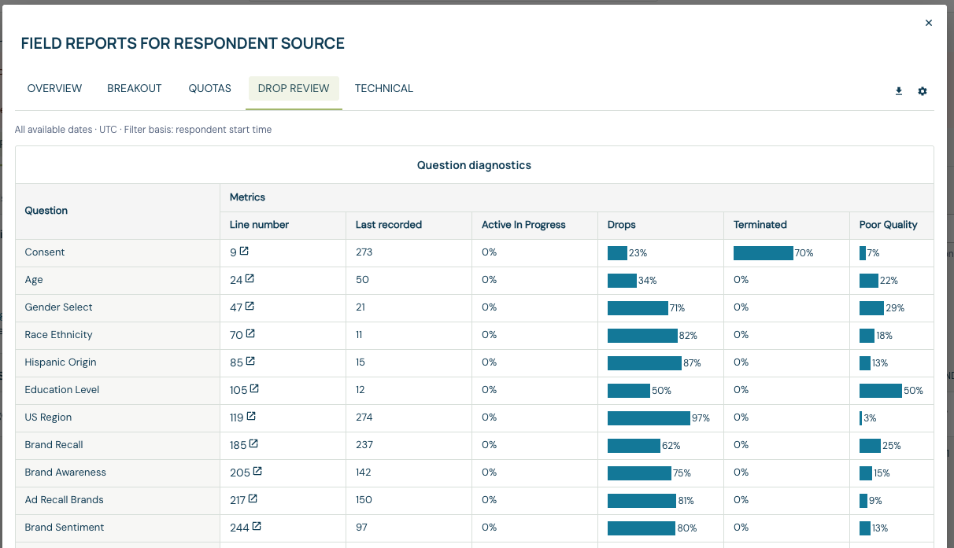Open external link for line 217

pos(253,499)
